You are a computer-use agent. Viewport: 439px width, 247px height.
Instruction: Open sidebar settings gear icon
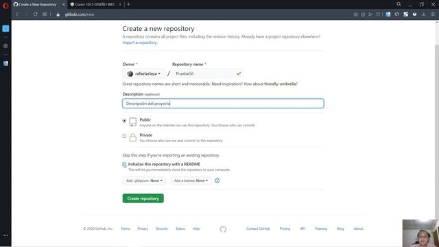(x=5, y=46)
